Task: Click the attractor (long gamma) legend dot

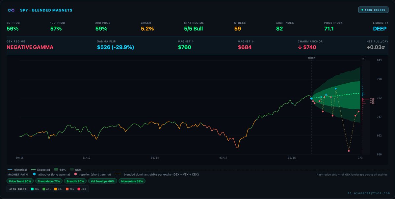Action: tap(35, 174)
